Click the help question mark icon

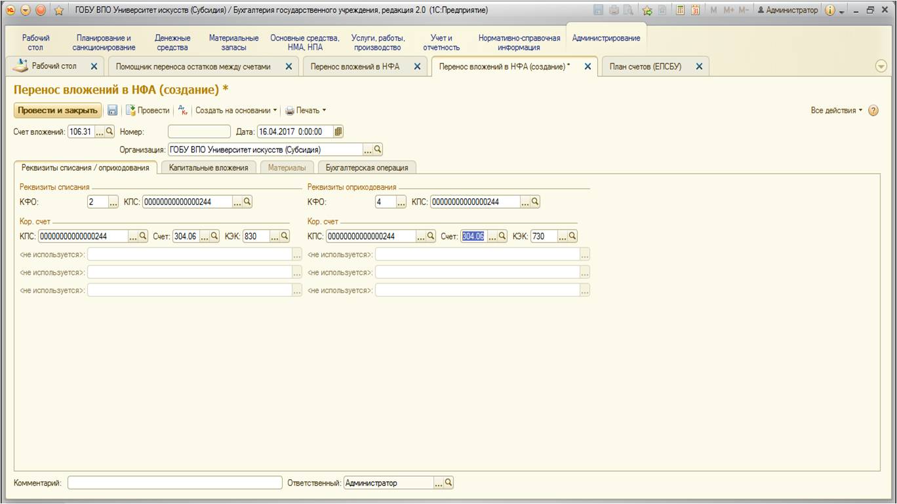pos(873,111)
